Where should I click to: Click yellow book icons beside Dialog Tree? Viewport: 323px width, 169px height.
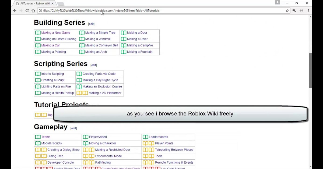coord(41,156)
